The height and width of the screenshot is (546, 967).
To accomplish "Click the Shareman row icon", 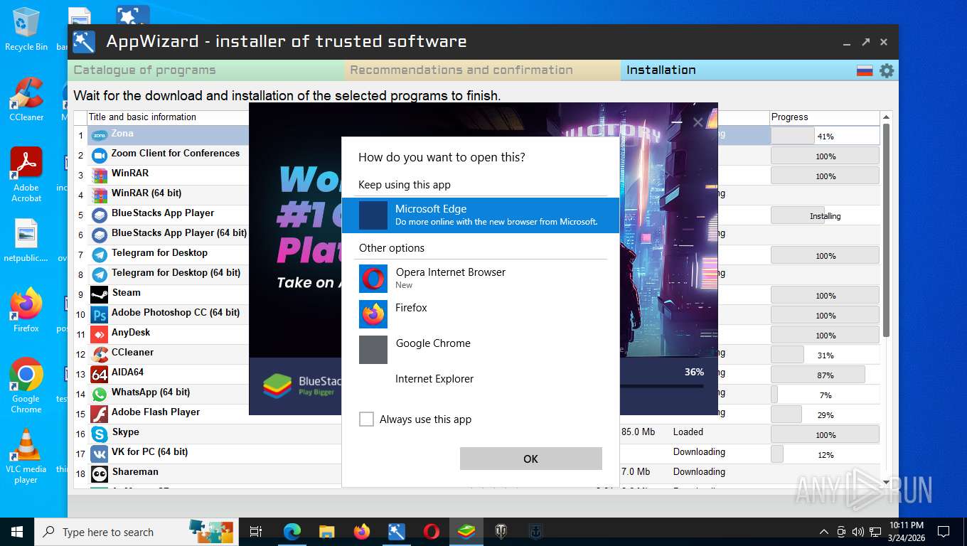I will [x=100, y=473].
